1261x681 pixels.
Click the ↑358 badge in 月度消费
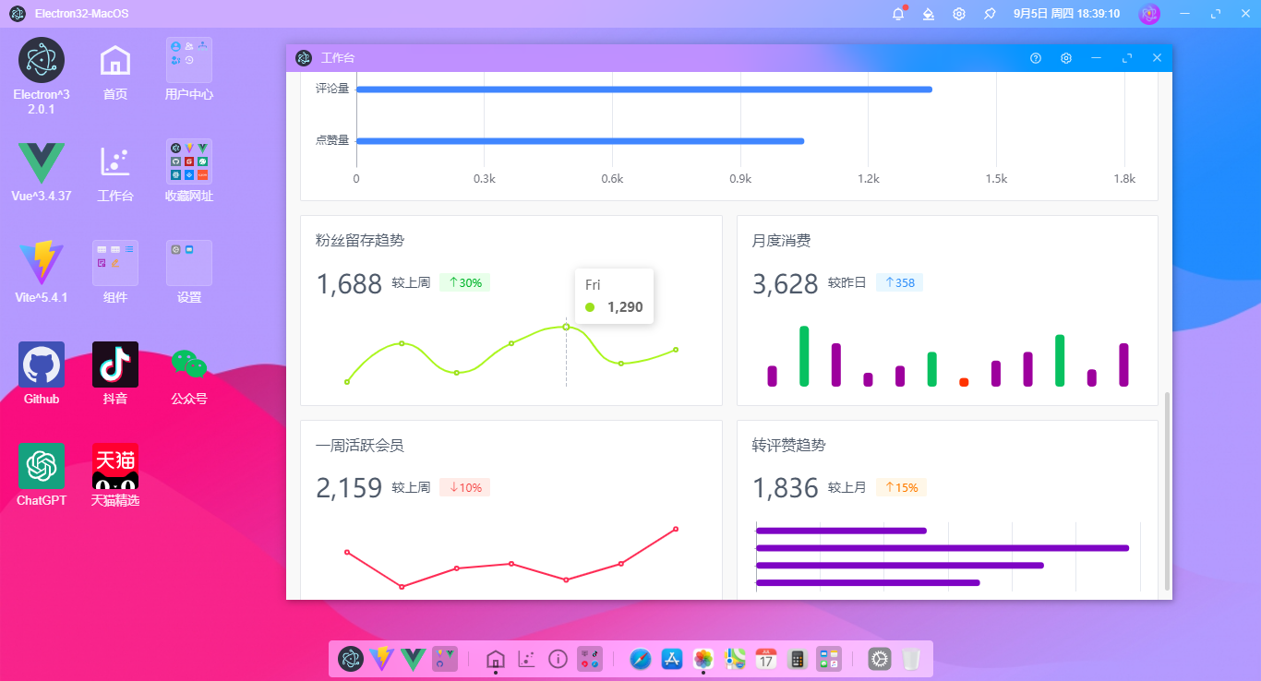(899, 282)
